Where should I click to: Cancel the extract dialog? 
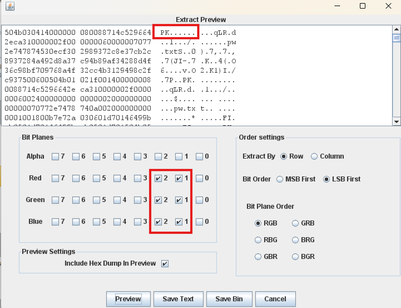click(275, 299)
